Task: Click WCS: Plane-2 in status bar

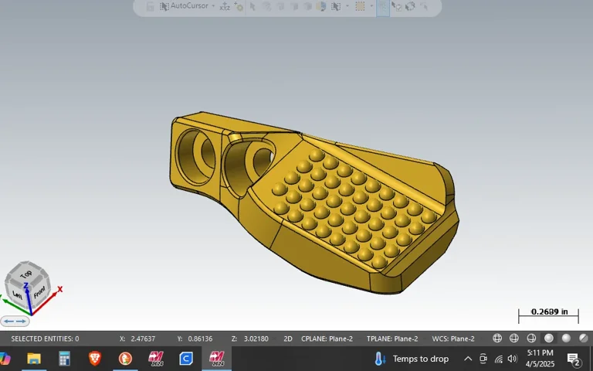Action: click(453, 339)
